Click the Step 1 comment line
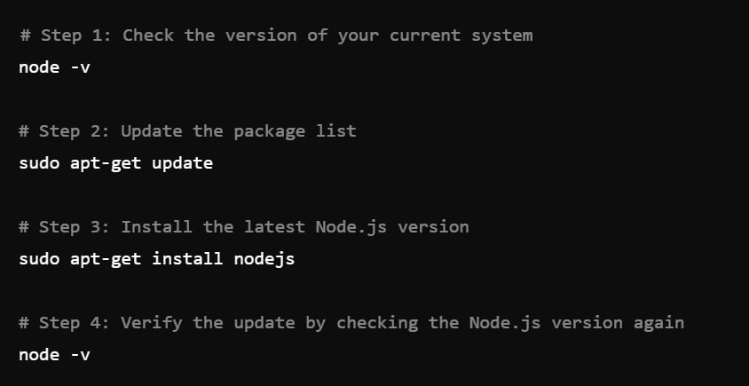The height and width of the screenshot is (386, 749). click(x=276, y=35)
